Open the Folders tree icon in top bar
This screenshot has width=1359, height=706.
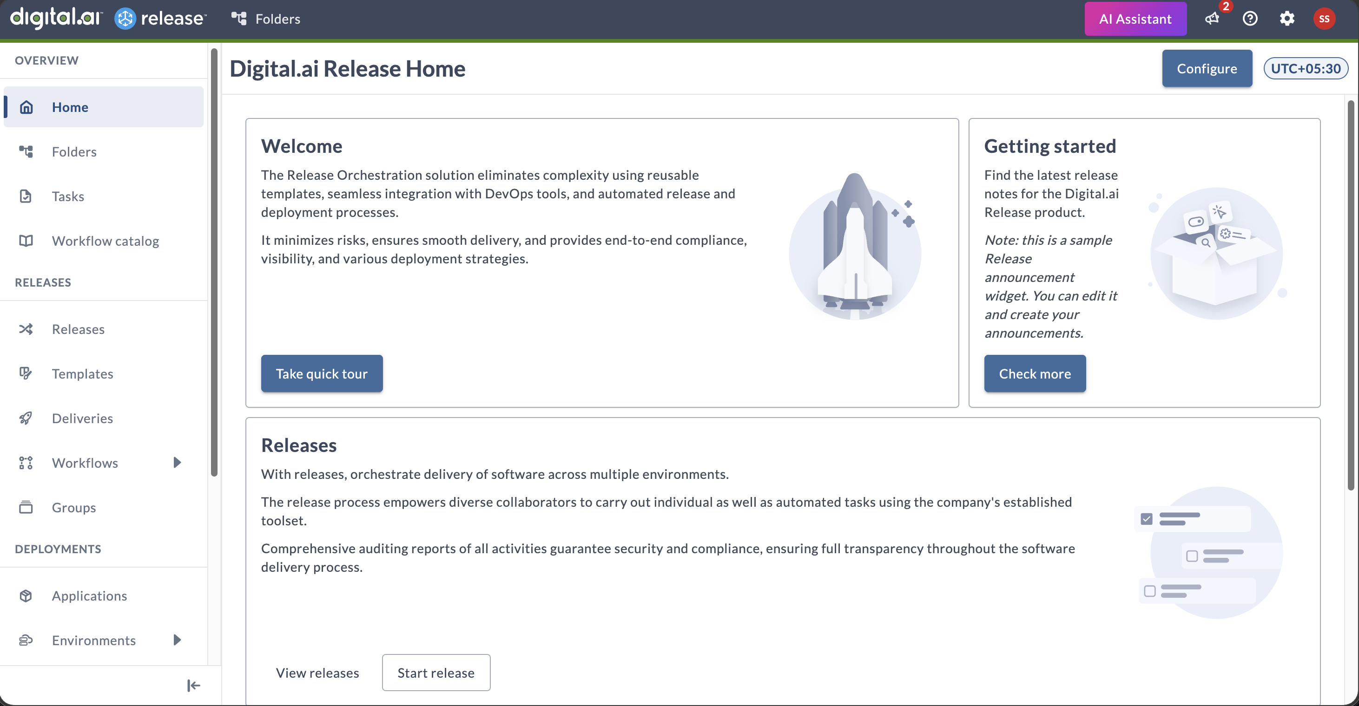tap(239, 19)
